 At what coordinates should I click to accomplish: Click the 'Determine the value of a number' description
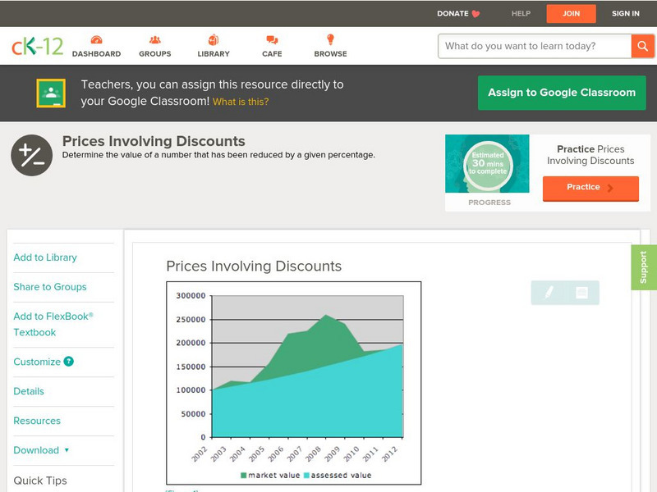218,155
